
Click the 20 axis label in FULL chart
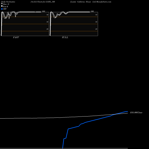click(96, 29)
